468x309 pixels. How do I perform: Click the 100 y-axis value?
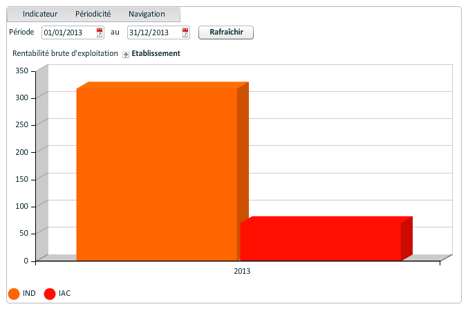coord(22,206)
